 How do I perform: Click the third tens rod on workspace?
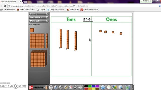point(76,41)
